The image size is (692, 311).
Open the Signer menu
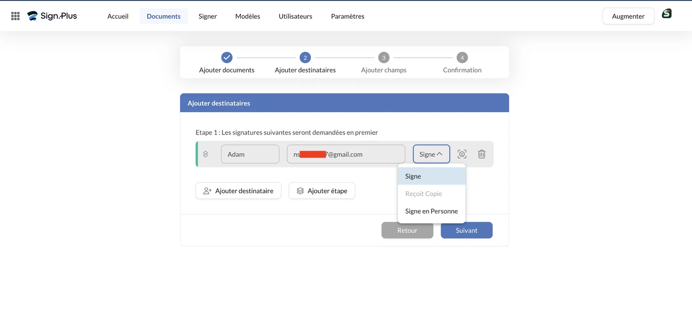[x=208, y=16]
